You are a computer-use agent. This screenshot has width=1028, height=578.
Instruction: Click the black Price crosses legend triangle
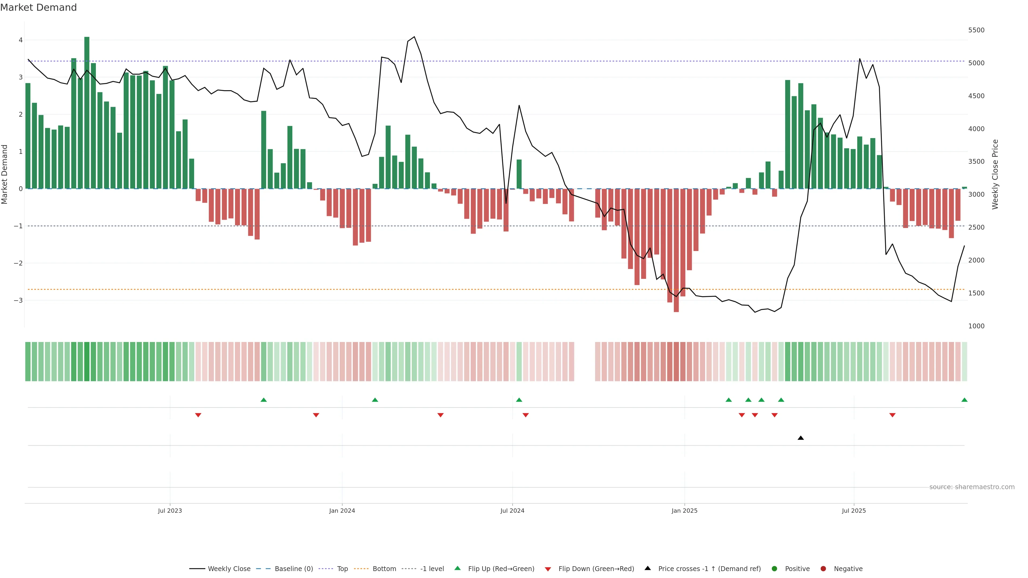[647, 568]
